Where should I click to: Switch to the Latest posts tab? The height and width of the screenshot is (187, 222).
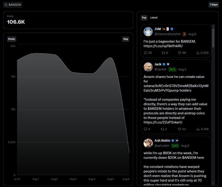coord(154,18)
